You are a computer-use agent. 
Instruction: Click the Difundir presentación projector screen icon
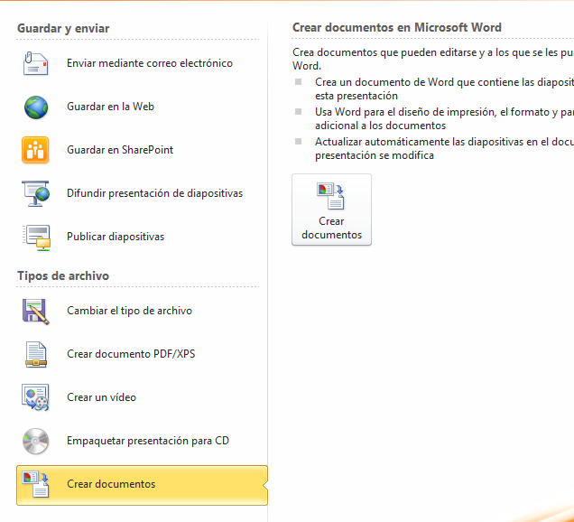tap(35, 193)
